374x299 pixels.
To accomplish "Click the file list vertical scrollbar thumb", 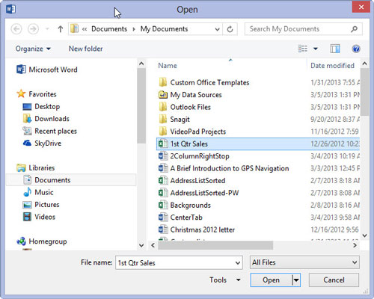I will [364, 92].
